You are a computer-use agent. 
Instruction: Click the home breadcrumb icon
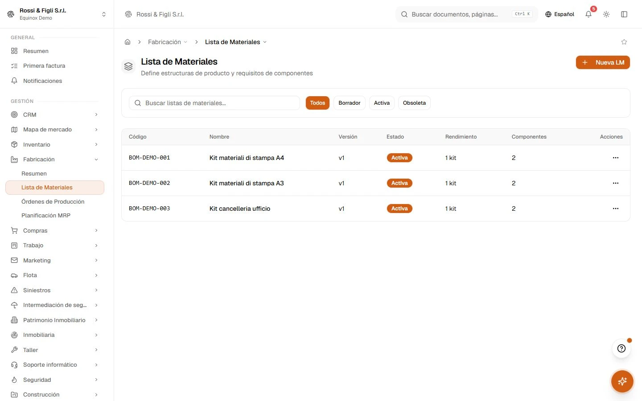pyautogui.click(x=128, y=42)
